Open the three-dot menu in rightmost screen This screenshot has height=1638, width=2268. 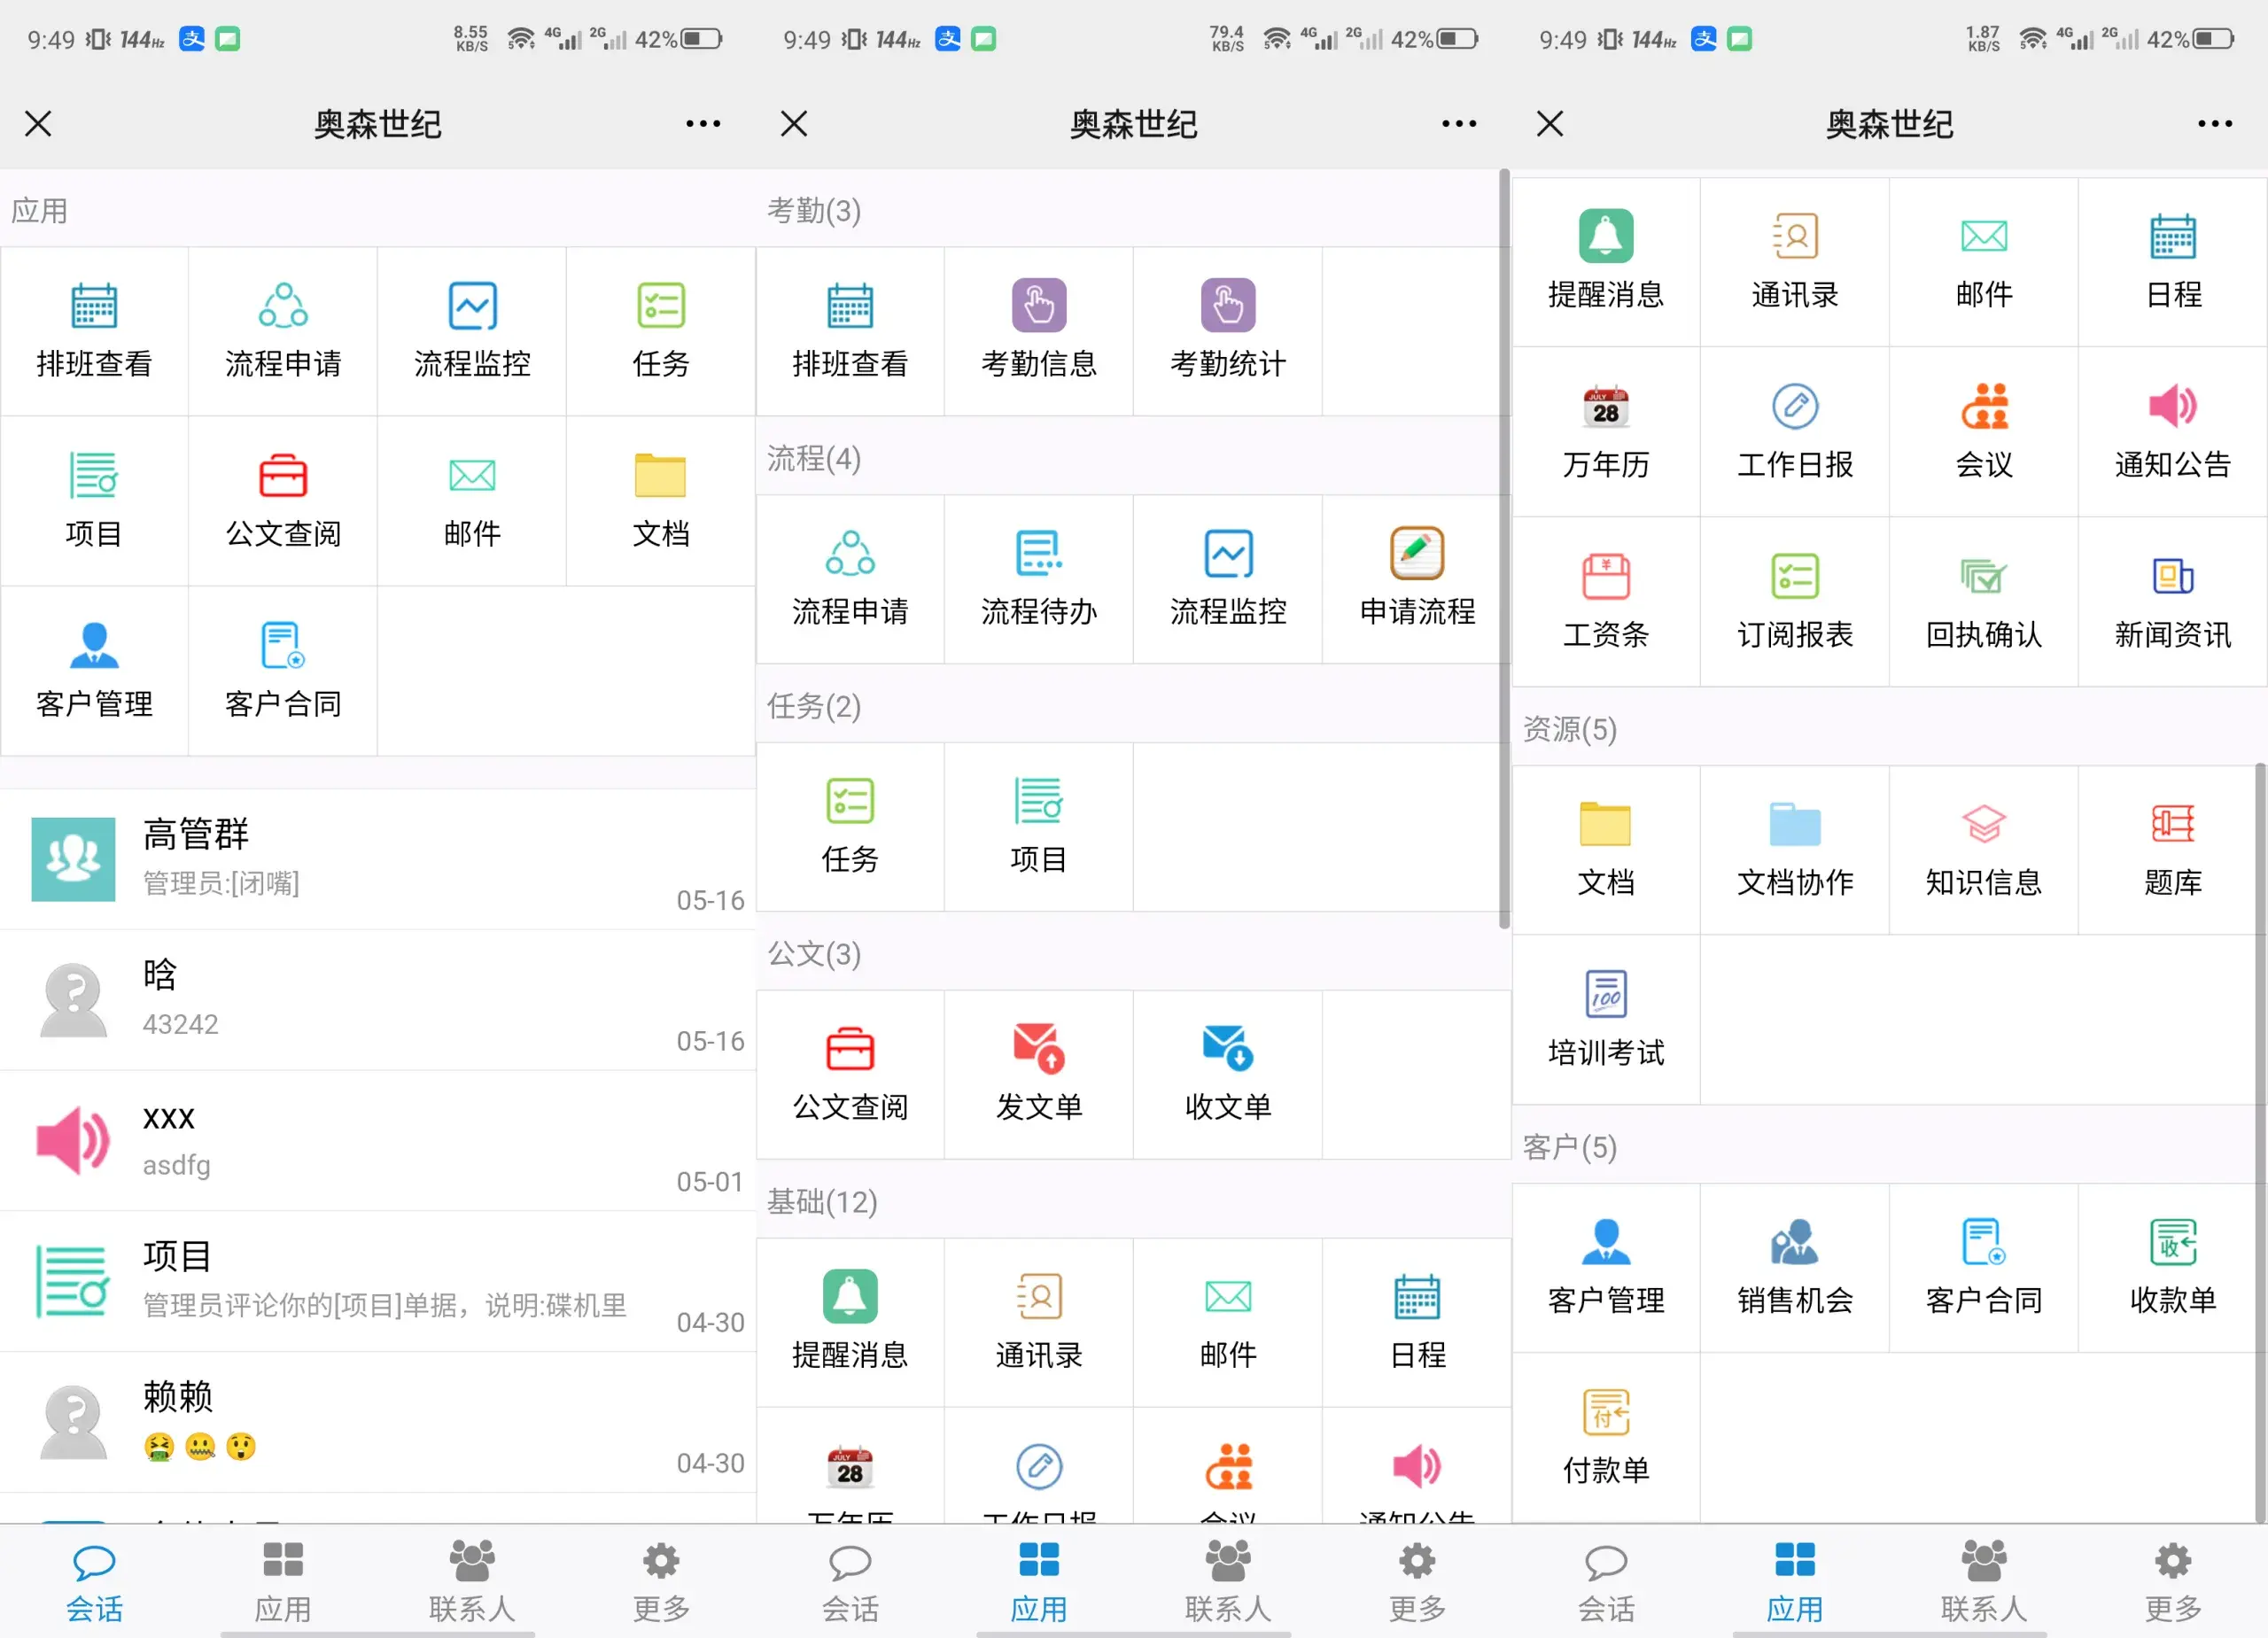(x=2215, y=124)
